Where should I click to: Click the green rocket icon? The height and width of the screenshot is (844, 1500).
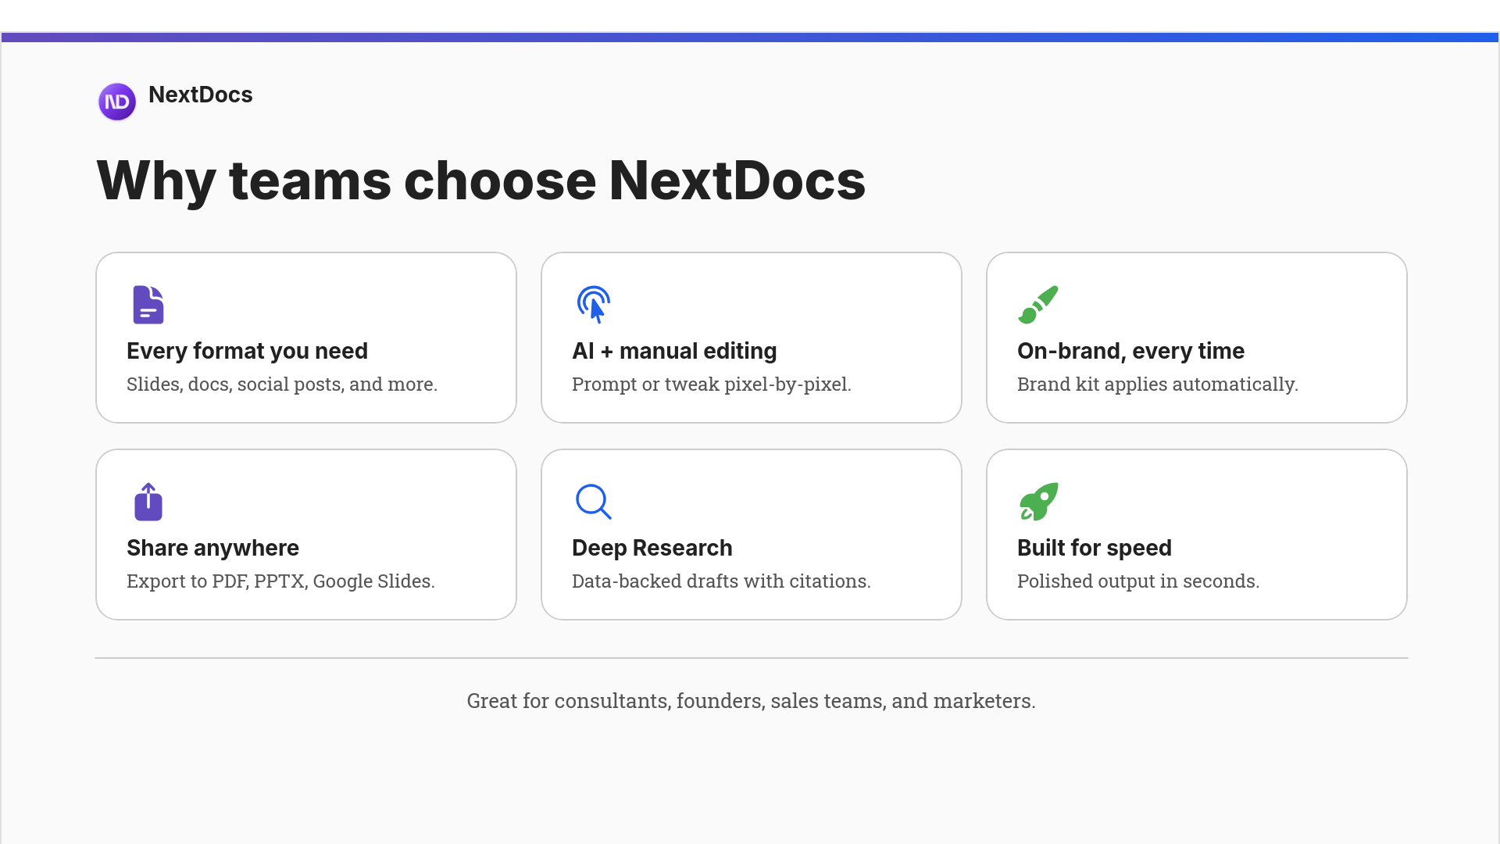(x=1038, y=502)
